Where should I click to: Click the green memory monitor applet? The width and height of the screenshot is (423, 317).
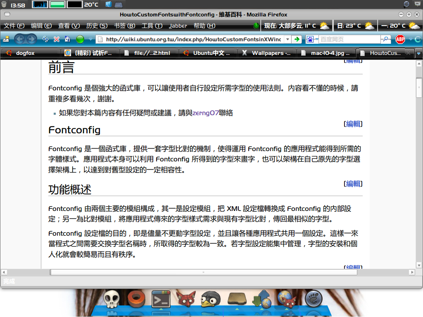coord(57,5)
